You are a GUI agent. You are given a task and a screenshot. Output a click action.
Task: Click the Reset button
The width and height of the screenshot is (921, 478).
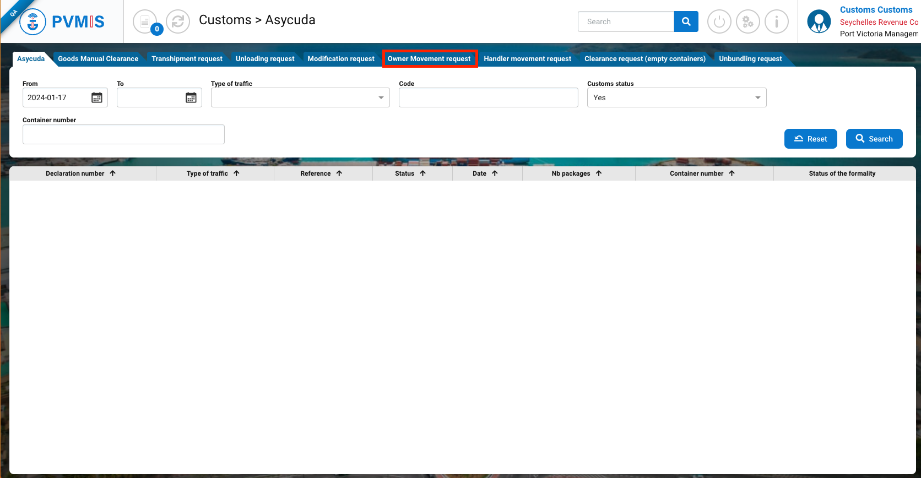click(x=810, y=139)
